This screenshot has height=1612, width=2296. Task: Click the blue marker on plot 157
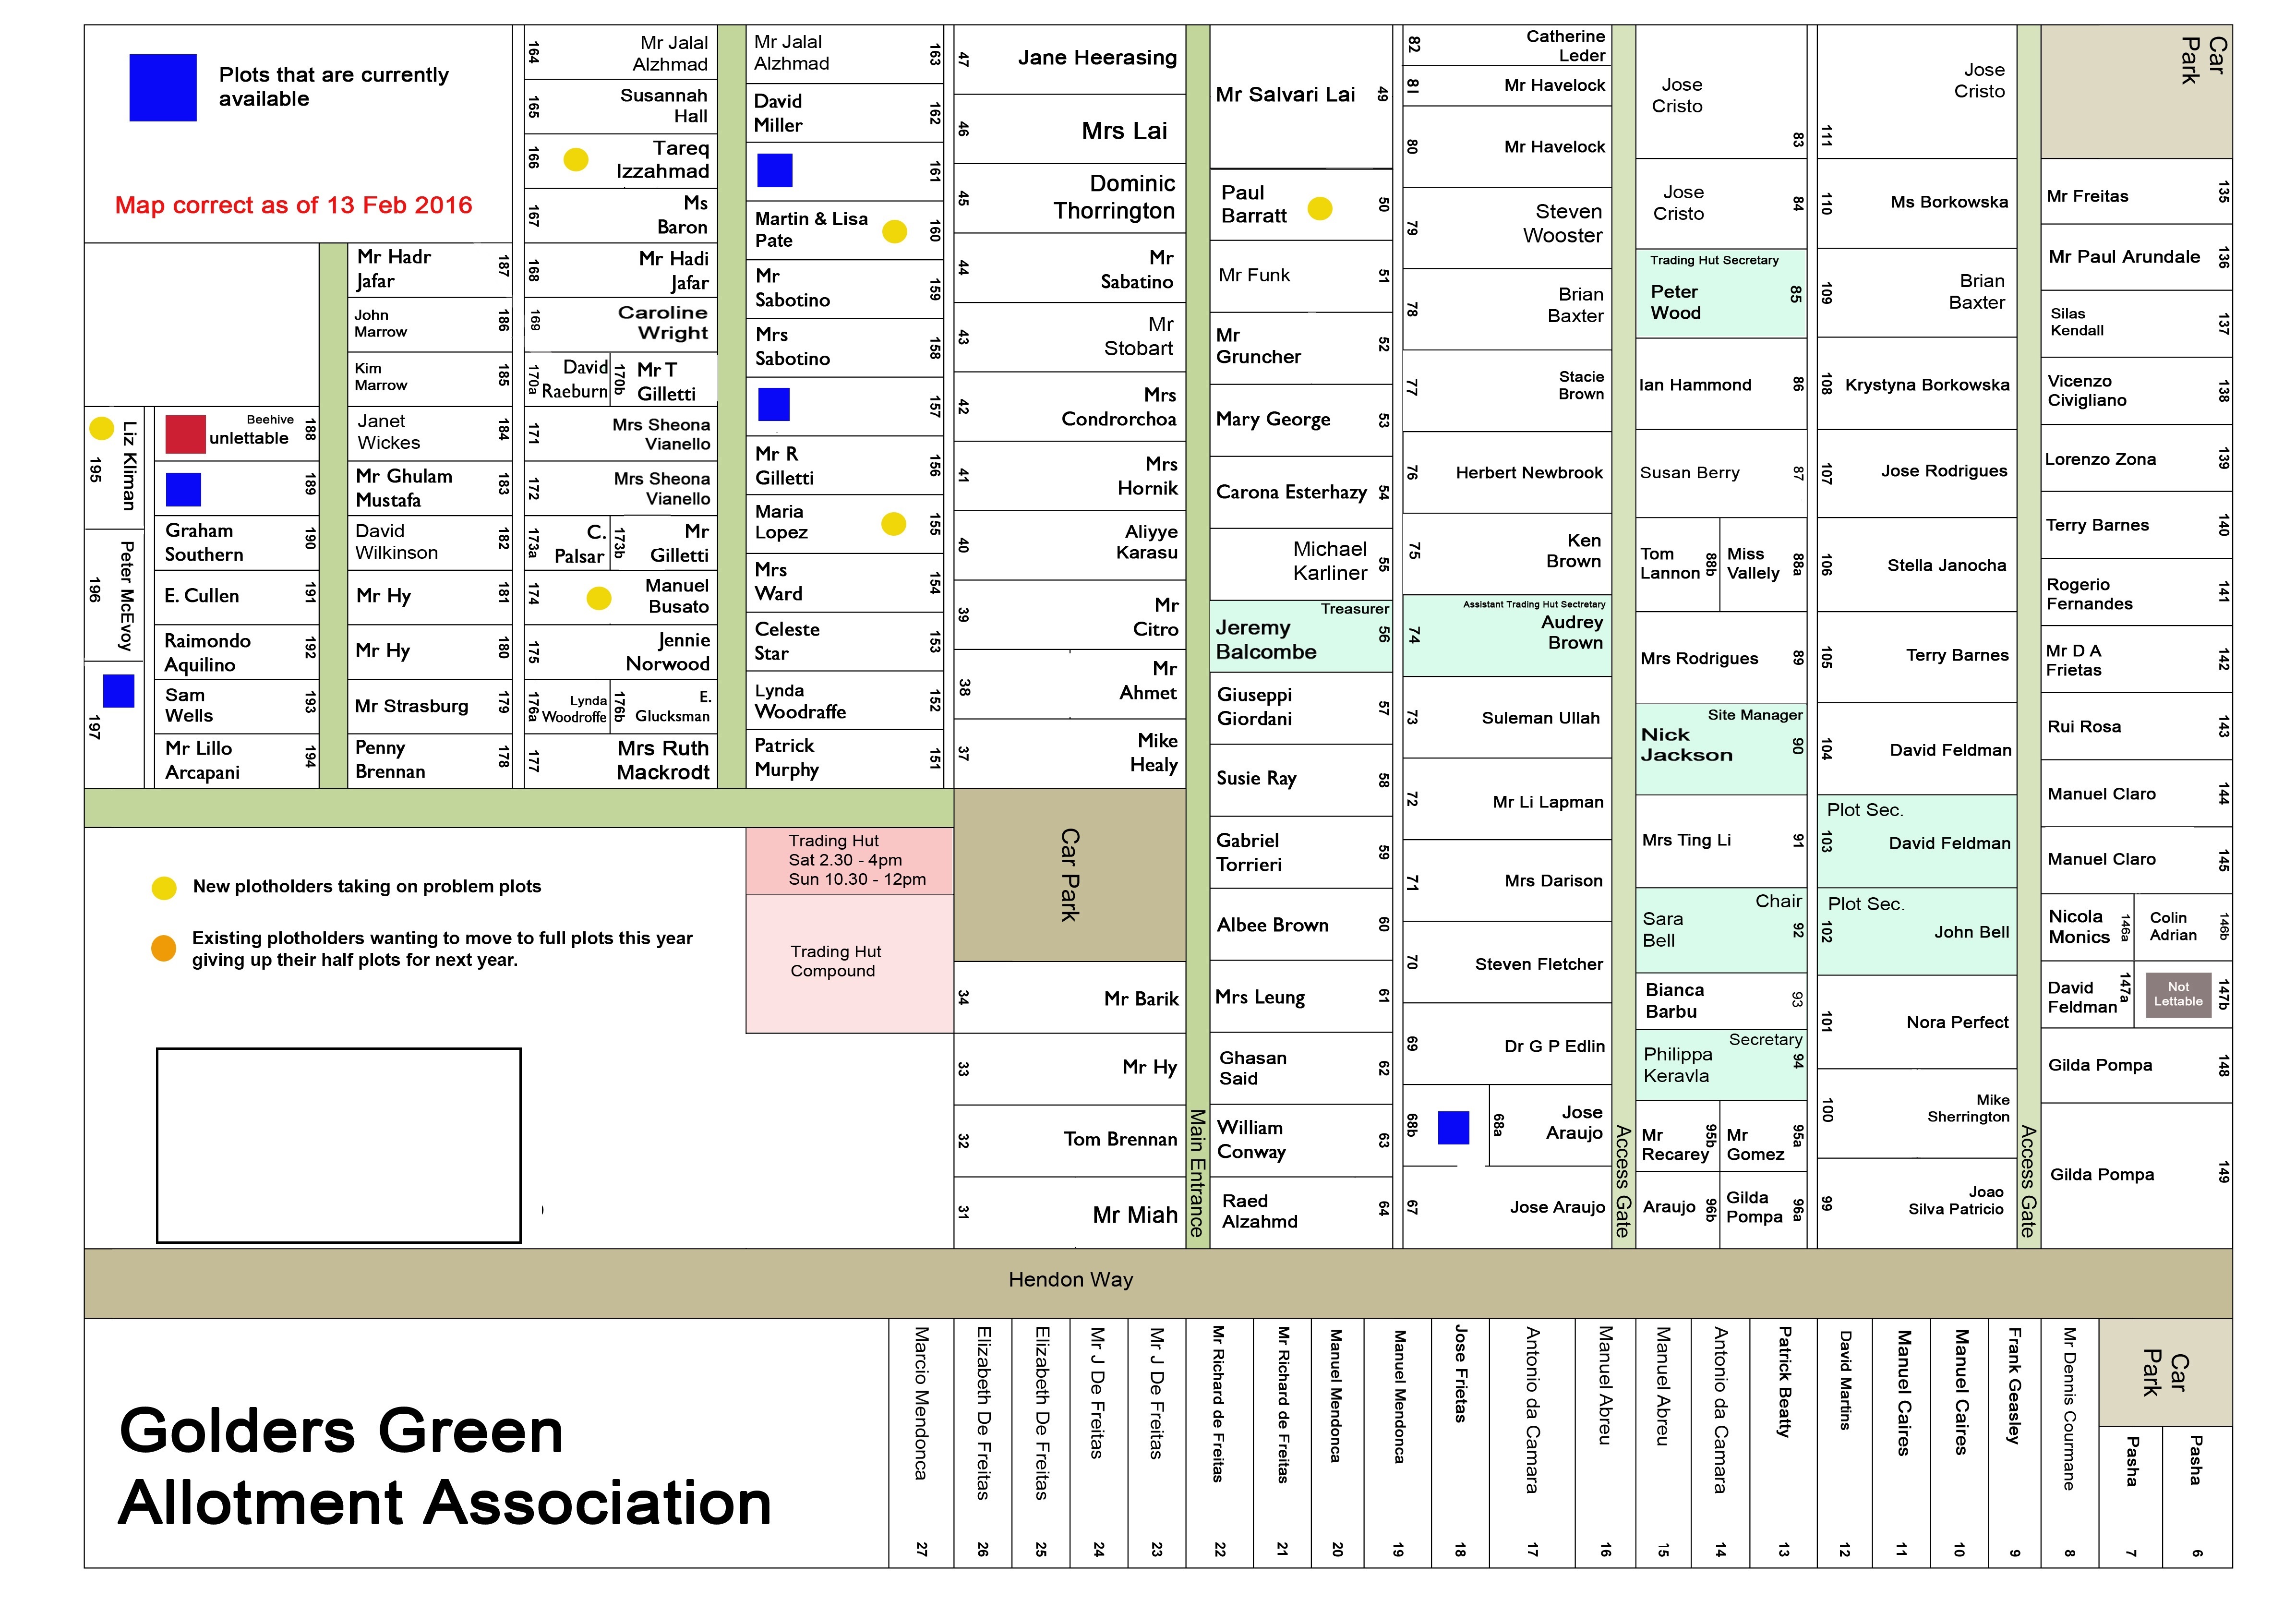pos(775,406)
